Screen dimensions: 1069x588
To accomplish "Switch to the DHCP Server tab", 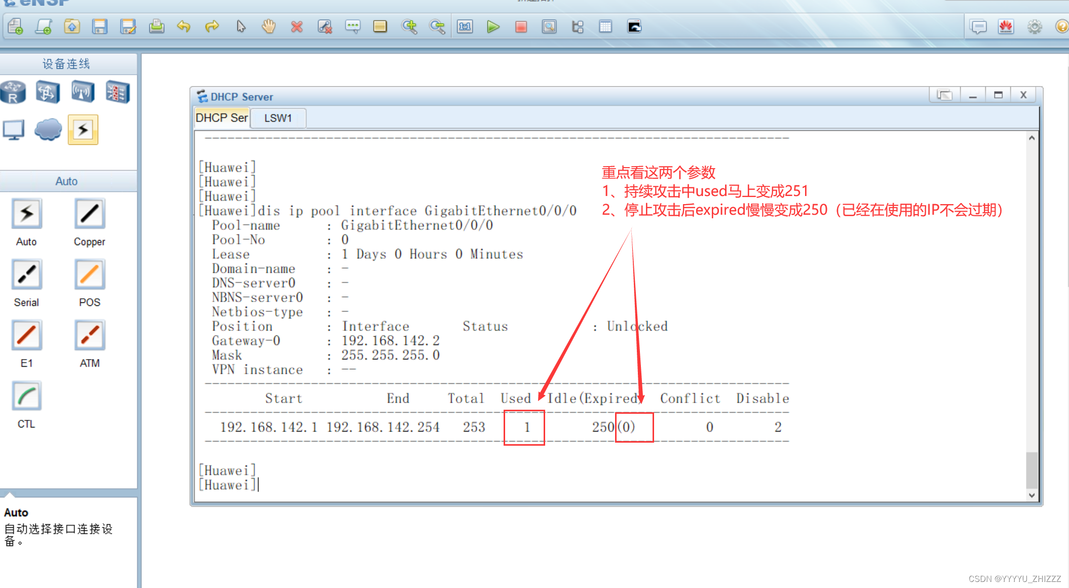I will 221,118.
